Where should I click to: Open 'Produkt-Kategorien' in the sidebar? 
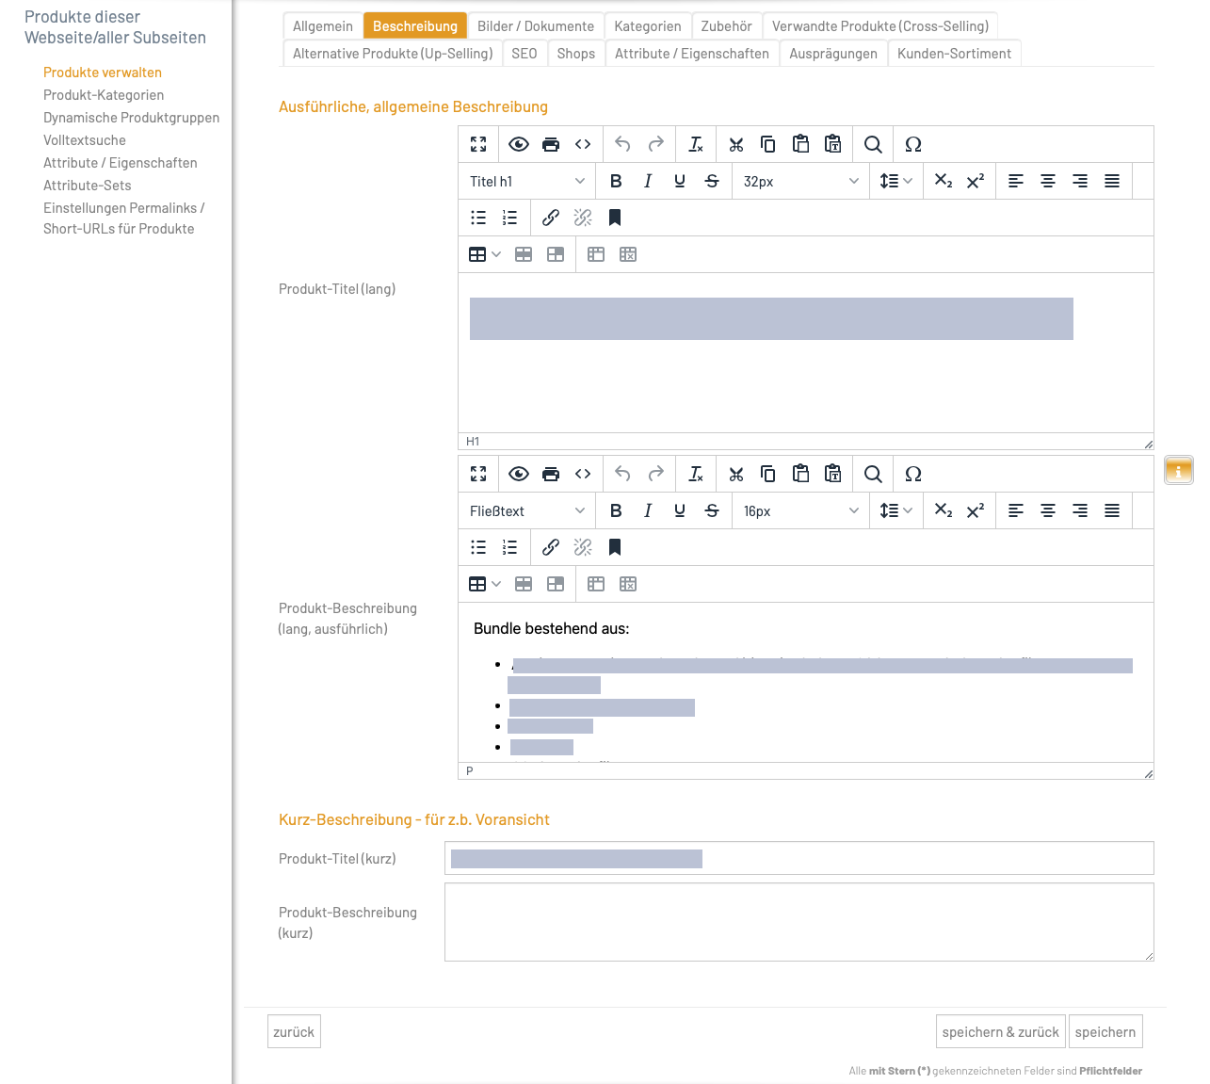pos(104,95)
